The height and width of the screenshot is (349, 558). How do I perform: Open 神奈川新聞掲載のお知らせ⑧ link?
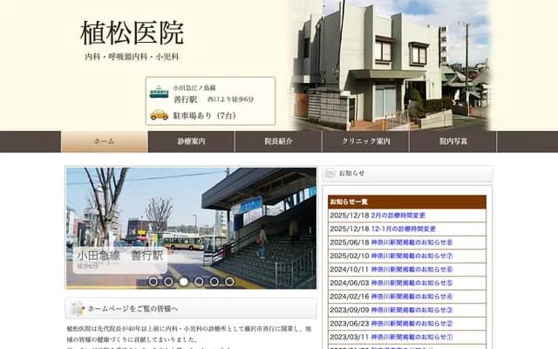tap(412, 243)
